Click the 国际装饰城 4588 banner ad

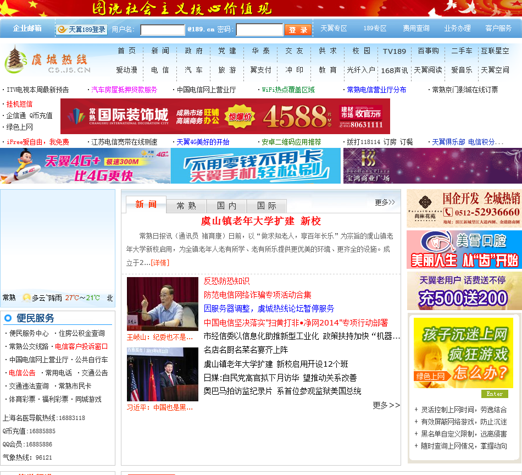(225, 116)
